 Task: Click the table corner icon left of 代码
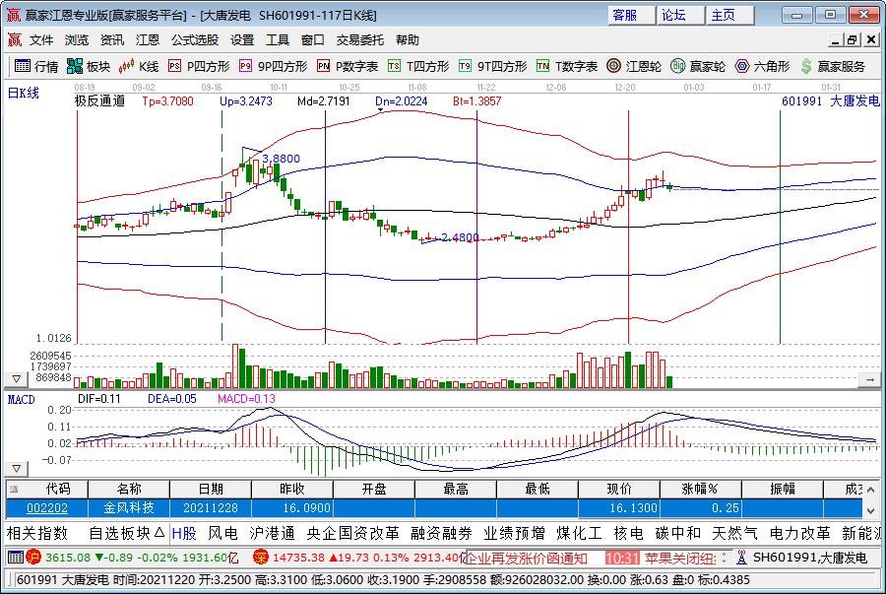coord(14,489)
